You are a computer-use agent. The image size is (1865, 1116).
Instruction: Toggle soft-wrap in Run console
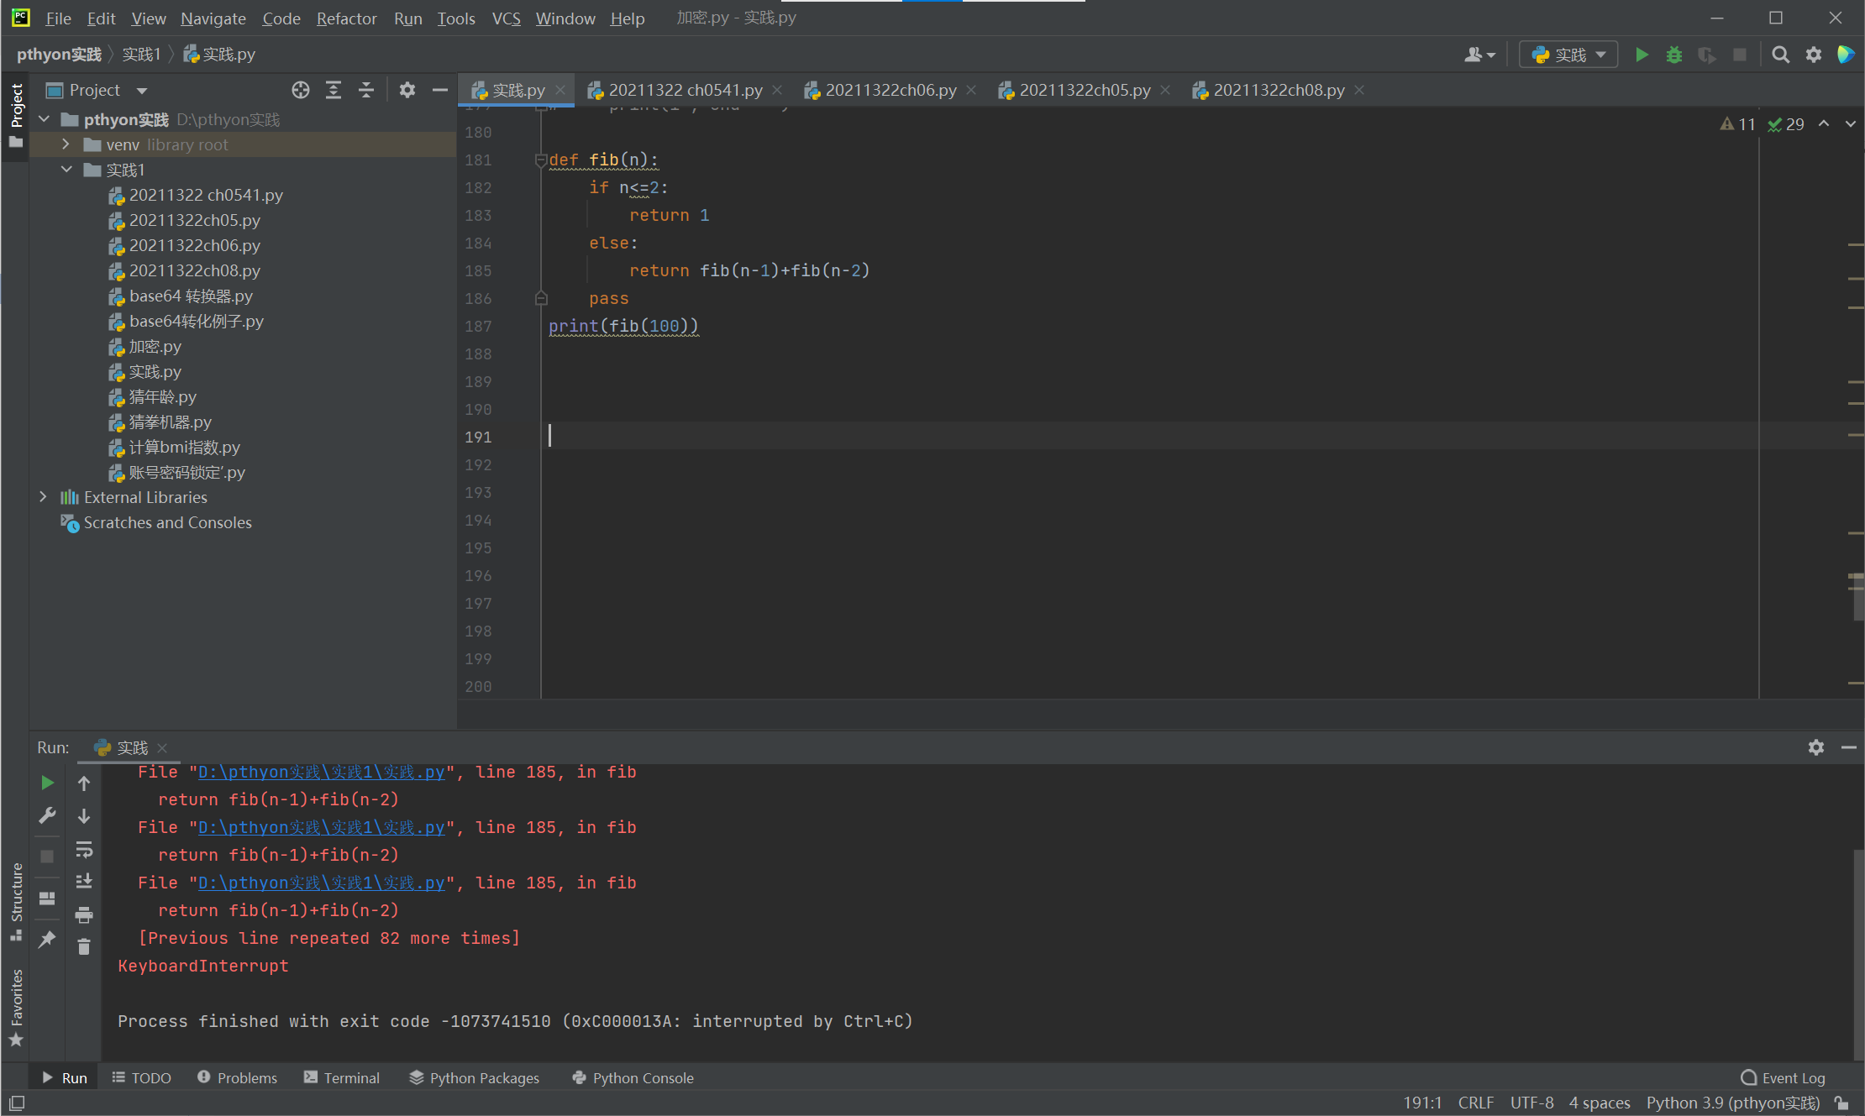click(84, 849)
